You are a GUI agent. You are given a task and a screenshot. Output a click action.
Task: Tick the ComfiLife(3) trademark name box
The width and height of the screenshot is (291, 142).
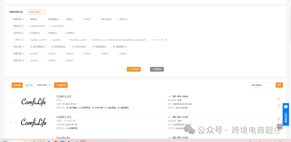[49, 26]
